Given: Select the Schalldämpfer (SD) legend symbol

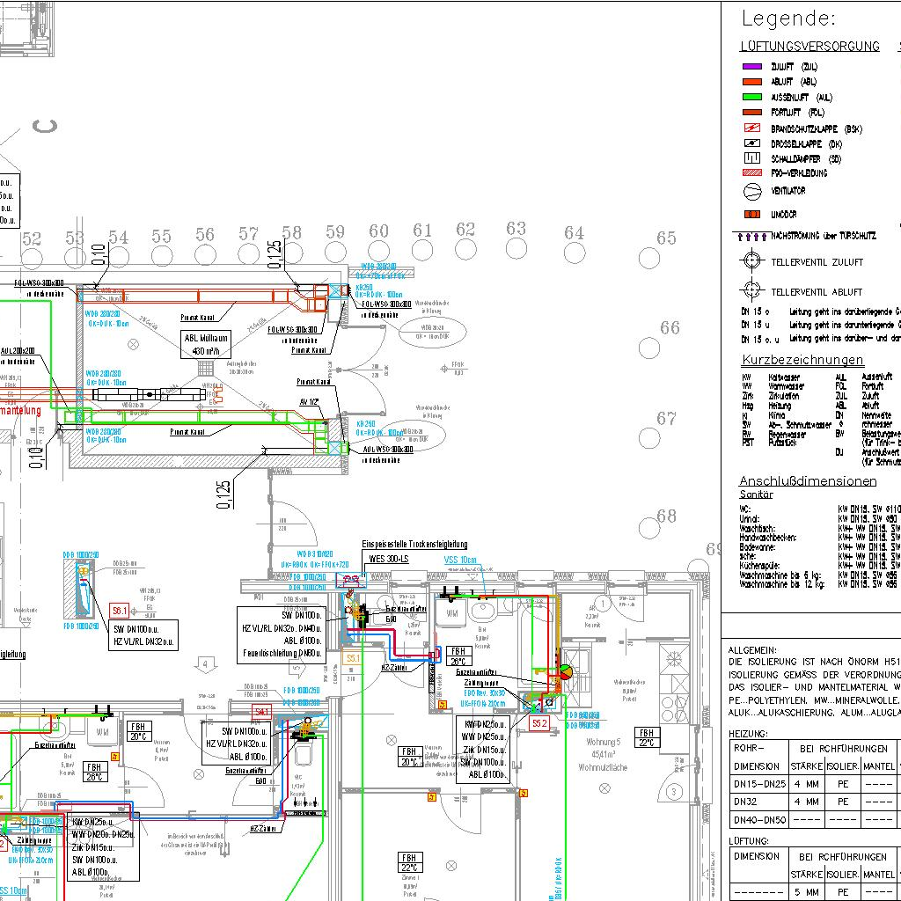Looking at the screenshot, I should (751, 158).
